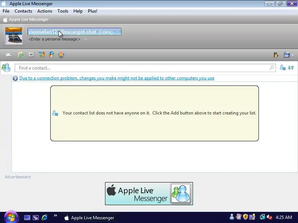
Task: Click the add-contact icon in empty list notice
Action: [55, 113]
